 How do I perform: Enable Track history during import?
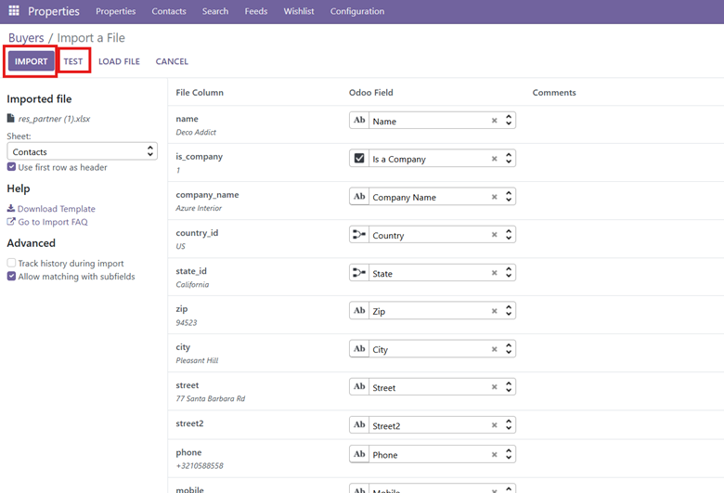[x=11, y=264]
